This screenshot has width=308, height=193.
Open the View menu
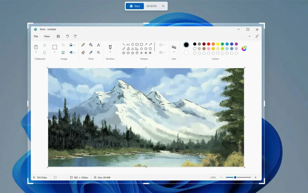pyautogui.click(x=47, y=36)
